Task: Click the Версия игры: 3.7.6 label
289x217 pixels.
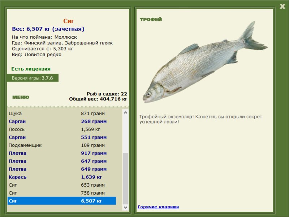Action: (x=33, y=78)
